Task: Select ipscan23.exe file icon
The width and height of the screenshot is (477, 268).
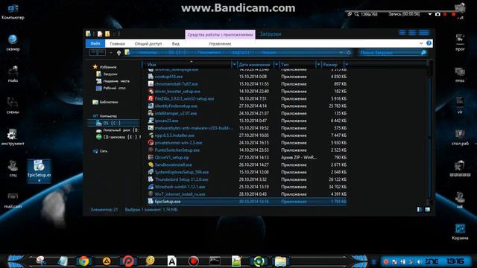Action: pos(151,121)
